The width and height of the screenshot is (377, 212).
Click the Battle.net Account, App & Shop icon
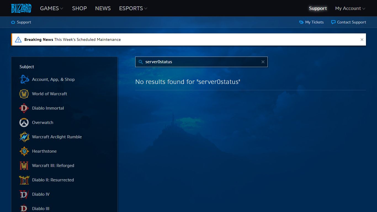[24, 79]
